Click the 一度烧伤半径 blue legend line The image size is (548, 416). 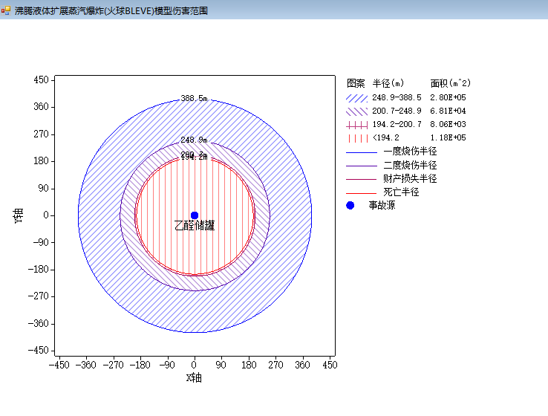click(x=362, y=152)
